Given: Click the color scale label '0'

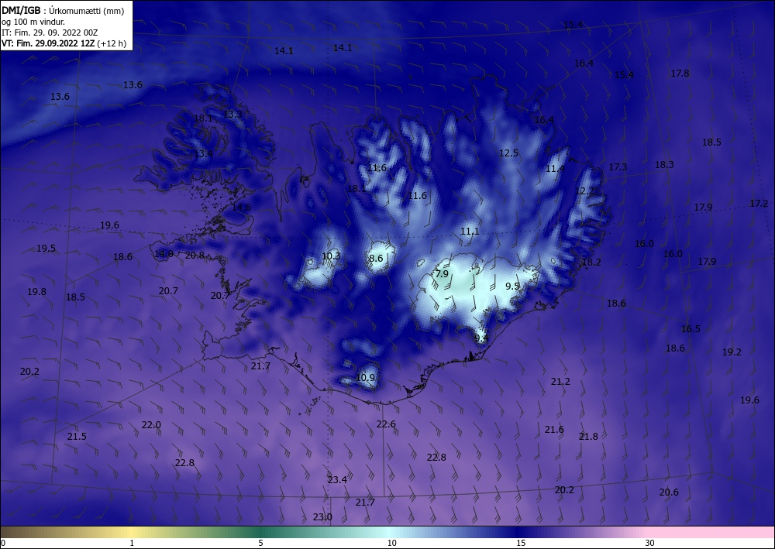Looking at the screenshot, I should tap(3, 543).
